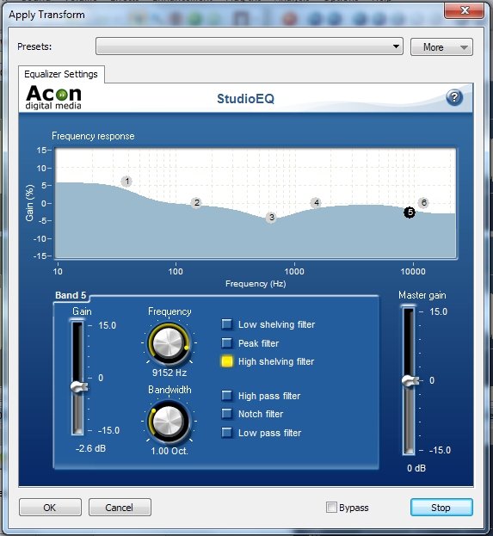Expand the More button menu
Viewport: 493px width, 536px height.
coord(441,46)
